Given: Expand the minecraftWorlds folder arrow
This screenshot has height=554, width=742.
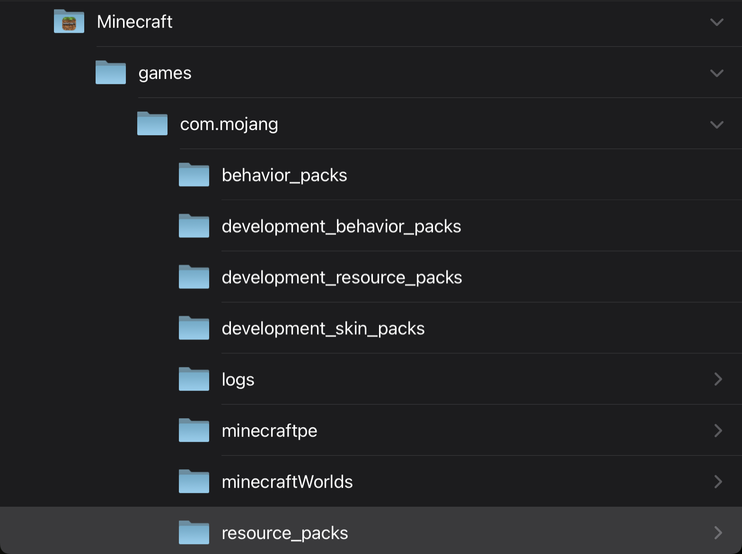Looking at the screenshot, I should point(718,481).
